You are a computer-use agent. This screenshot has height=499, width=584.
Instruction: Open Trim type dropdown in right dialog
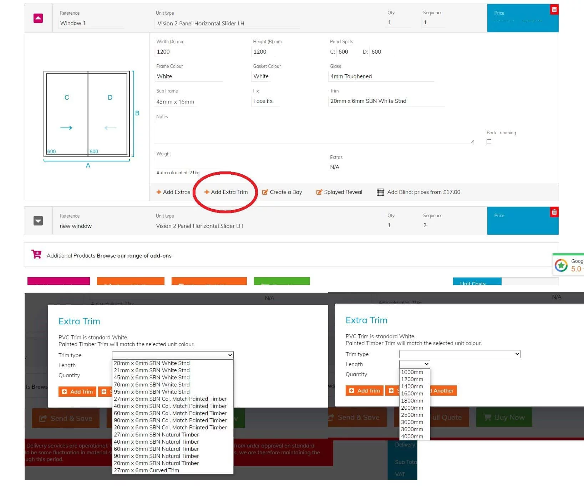[459, 354]
